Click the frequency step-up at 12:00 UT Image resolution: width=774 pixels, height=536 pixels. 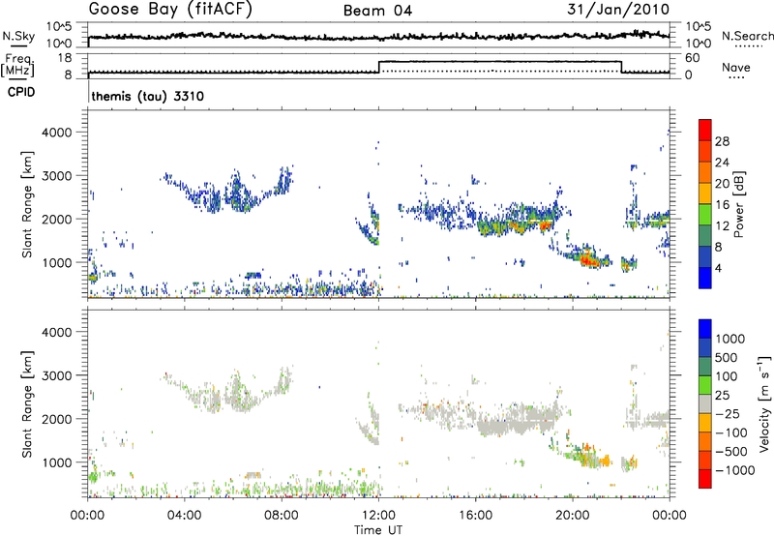tap(378, 67)
